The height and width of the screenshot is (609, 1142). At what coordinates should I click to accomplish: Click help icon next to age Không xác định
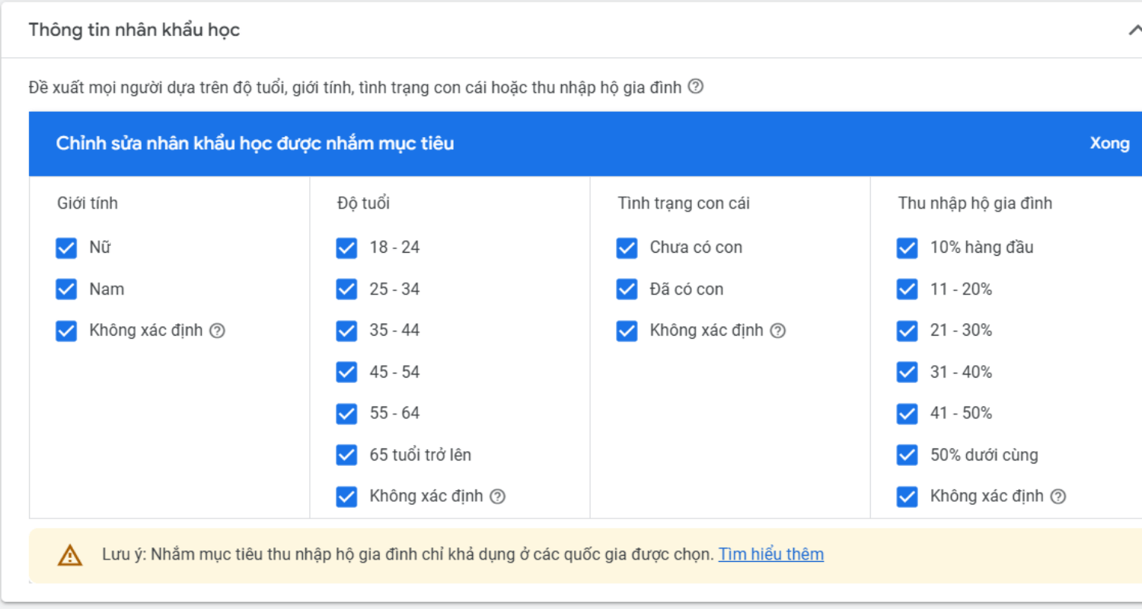click(497, 496)
